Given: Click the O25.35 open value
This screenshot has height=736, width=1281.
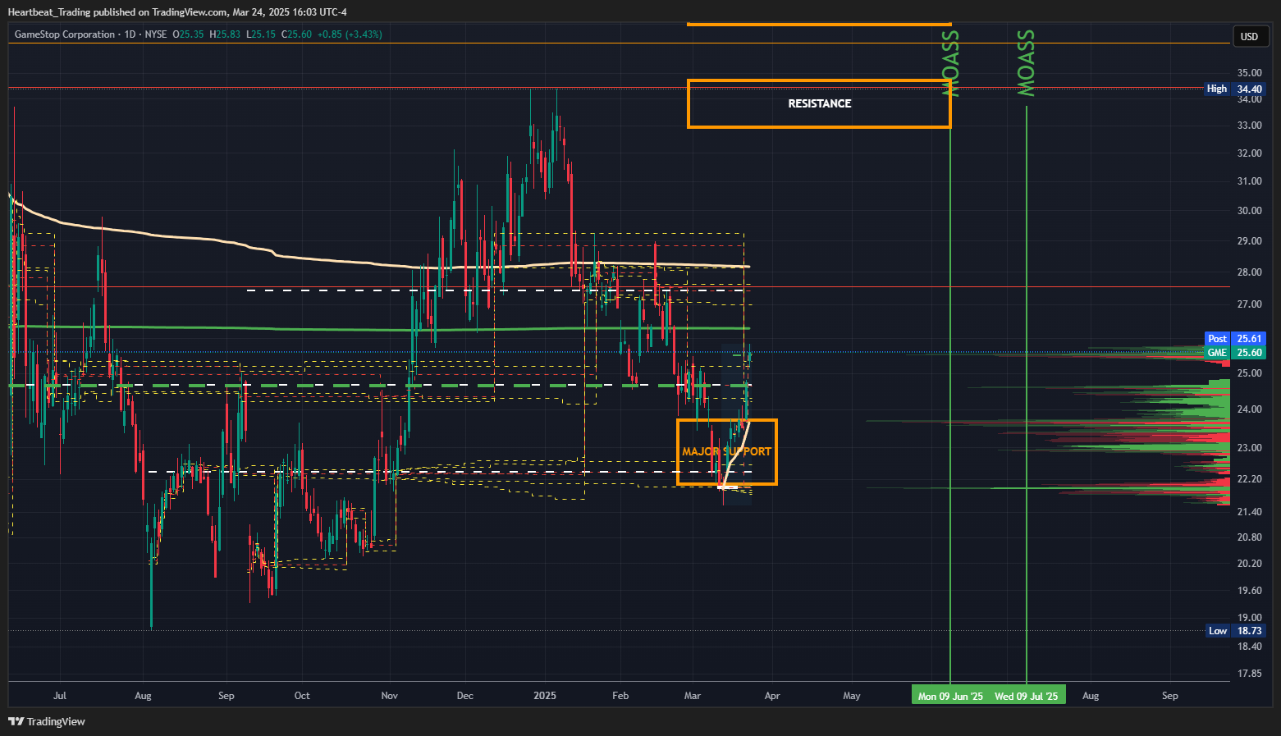Looking at the screenshot, I should point(188,34).
